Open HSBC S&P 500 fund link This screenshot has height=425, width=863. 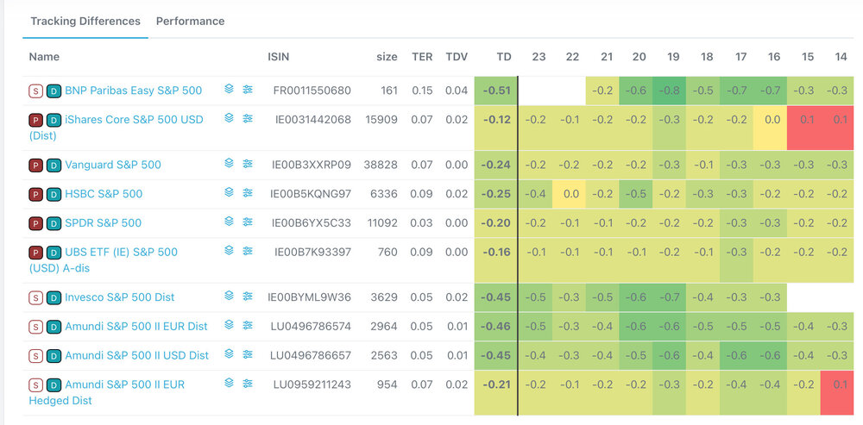click(x=104, y=194)
